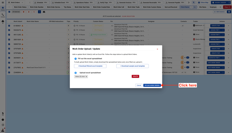The image size is (232, 133).
Task: Open the Schedule tab
Action: (x=42, y=2)
